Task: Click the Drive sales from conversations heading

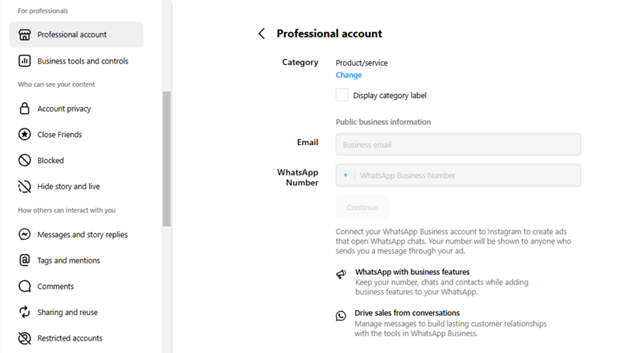Action: click(407, 313)
